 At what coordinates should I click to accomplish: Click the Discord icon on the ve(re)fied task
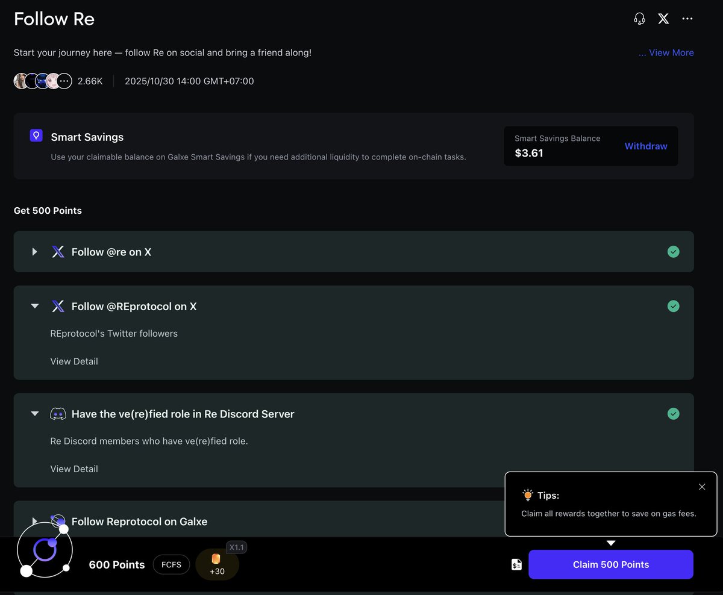point(57,414)
